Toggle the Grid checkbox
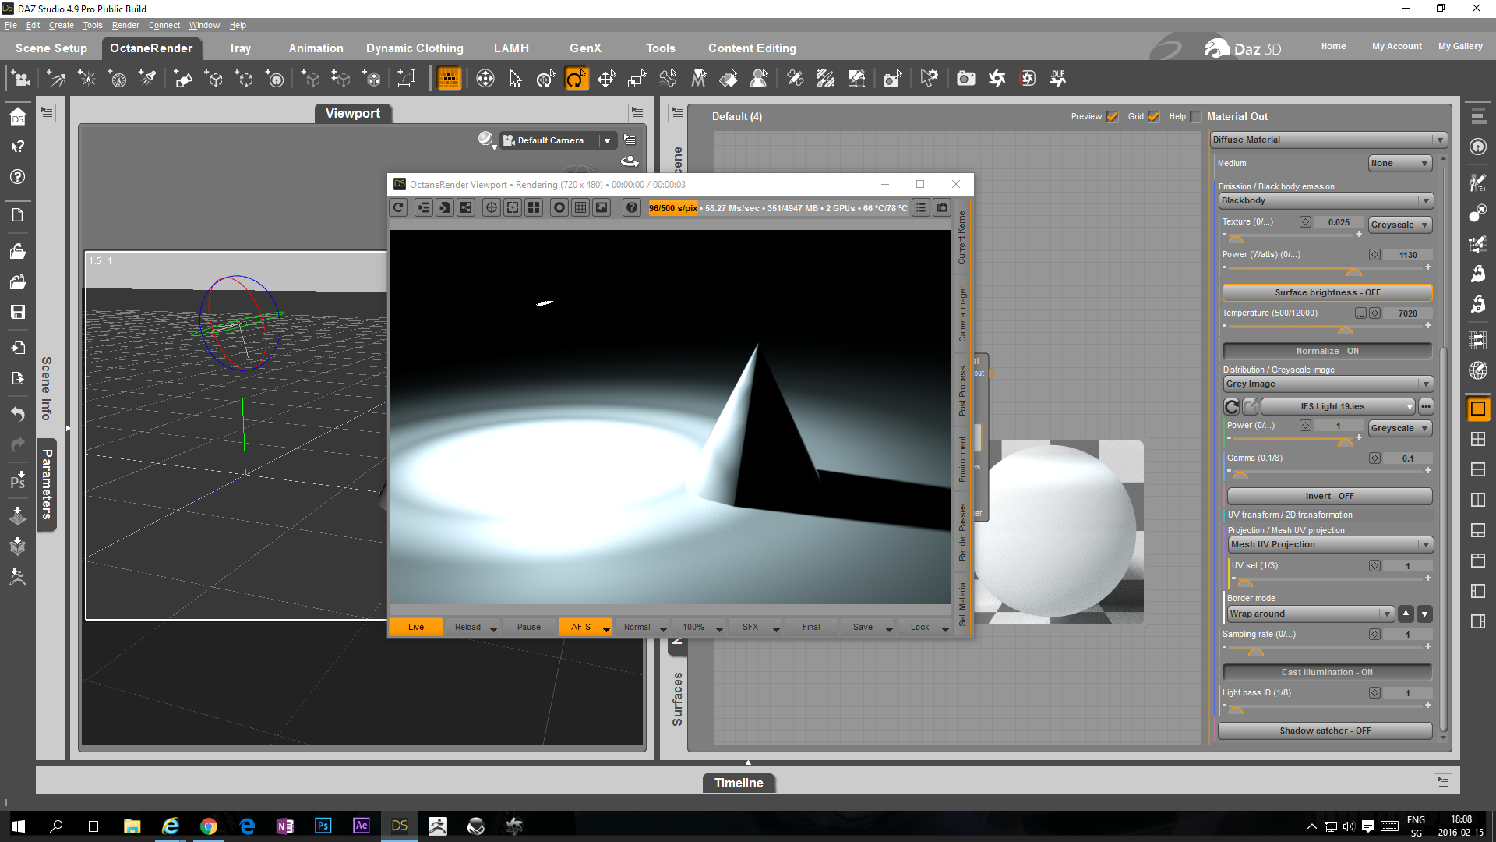 click(x=1154, y=117)
